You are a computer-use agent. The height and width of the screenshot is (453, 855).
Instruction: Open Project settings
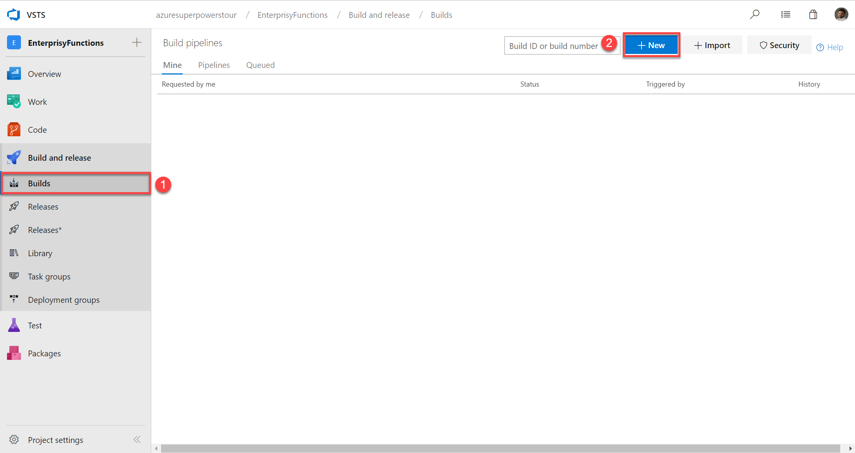click(x=55, y=440)
